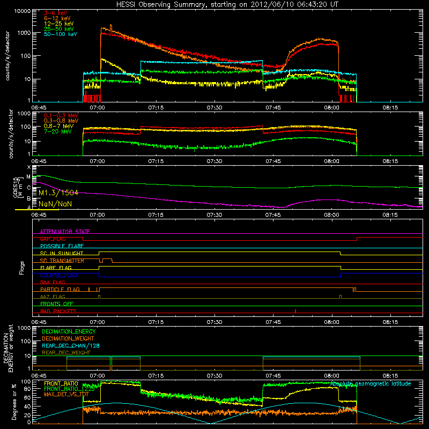The image size is (429, 429).
Task: Click the SAA_FLAG label
Action: click(x=53, y=282)
